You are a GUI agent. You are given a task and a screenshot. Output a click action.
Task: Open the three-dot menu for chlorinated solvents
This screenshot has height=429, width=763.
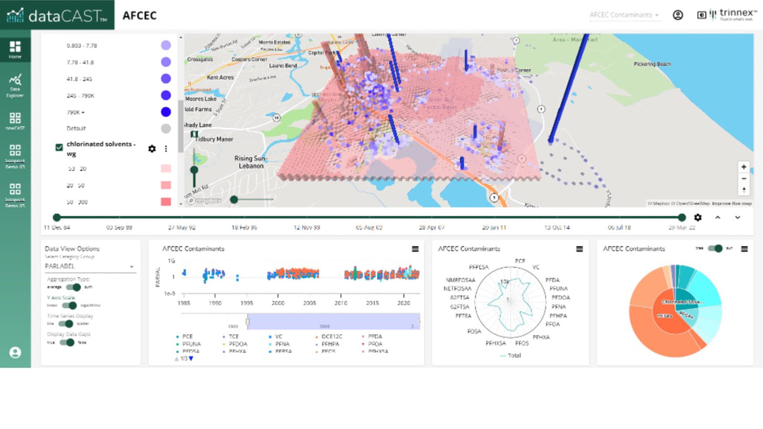click(x=165, y=149)
